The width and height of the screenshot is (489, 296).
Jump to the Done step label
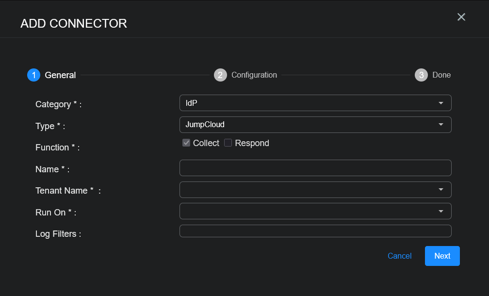[441, 75]
